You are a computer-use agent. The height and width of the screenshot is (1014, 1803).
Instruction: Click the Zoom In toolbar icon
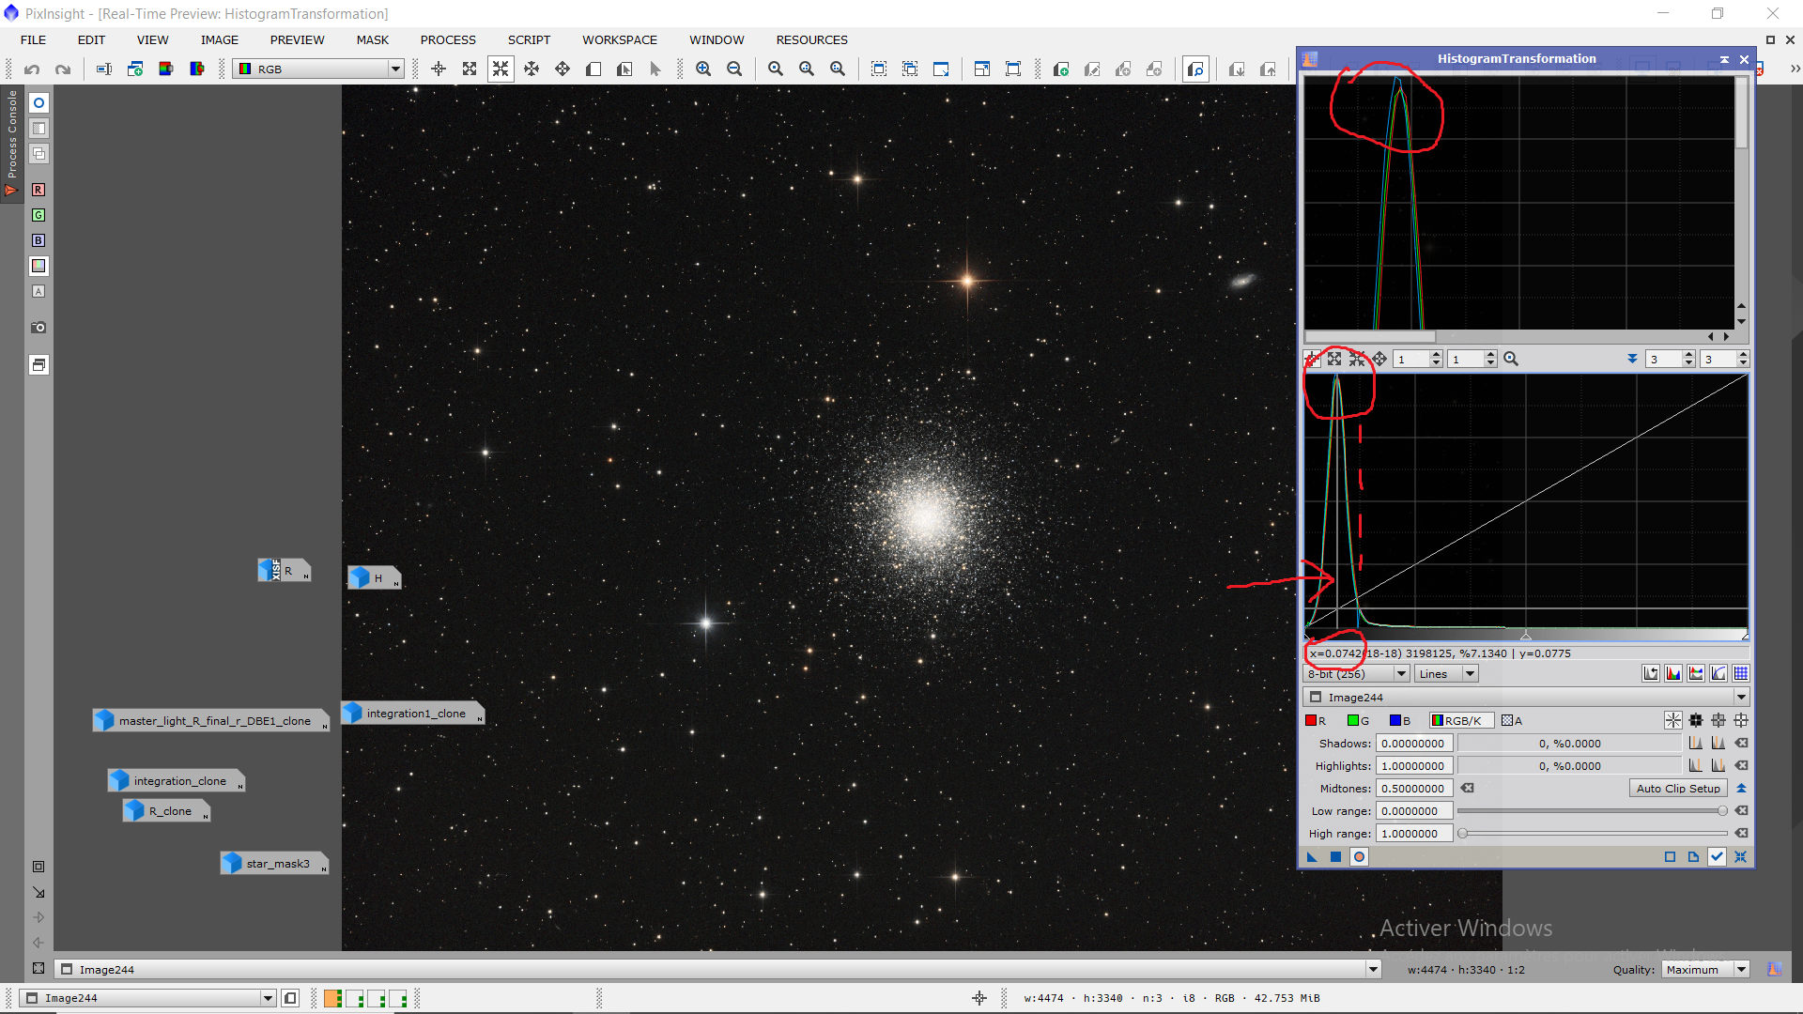point(702,69)
